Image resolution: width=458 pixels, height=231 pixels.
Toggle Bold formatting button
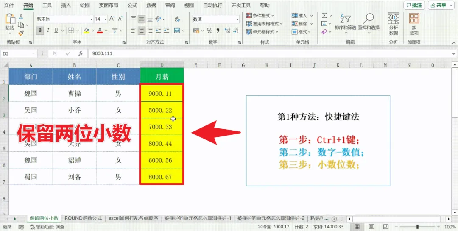(x=40, y=31)
